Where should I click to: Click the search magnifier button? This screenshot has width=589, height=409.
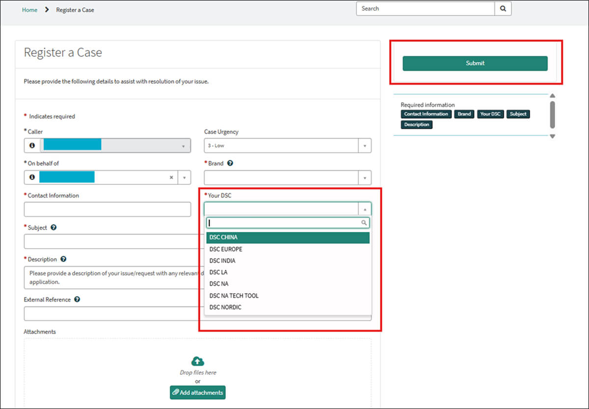(503, 8)
